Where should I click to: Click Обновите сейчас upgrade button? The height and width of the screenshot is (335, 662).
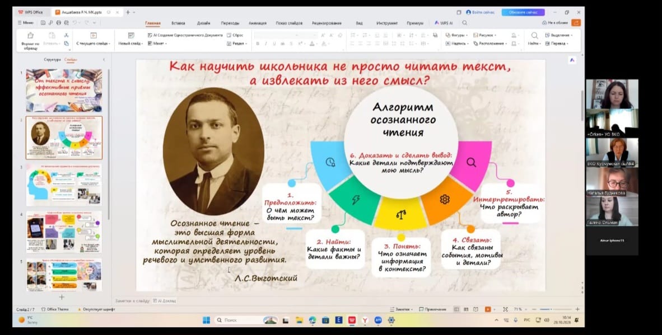pos(523,12)
